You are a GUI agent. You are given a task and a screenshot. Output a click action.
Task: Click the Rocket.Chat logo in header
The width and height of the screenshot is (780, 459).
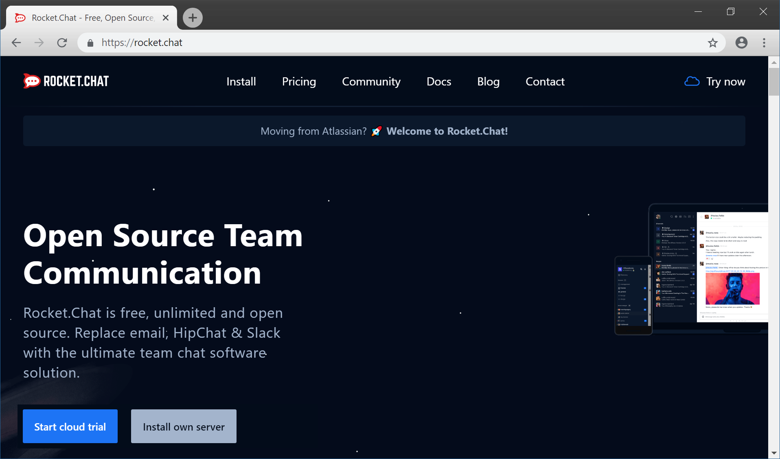[x=66, y=81]
